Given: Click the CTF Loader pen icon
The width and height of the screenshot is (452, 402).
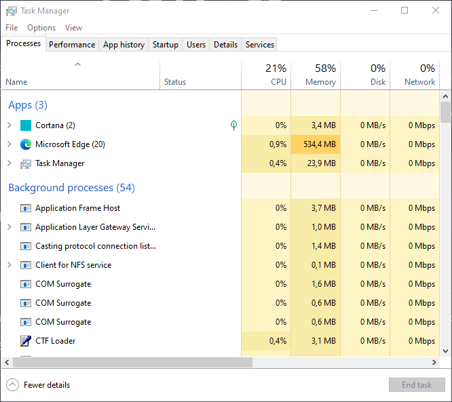Looking at the screenshot, I should (x=26, y=341).
